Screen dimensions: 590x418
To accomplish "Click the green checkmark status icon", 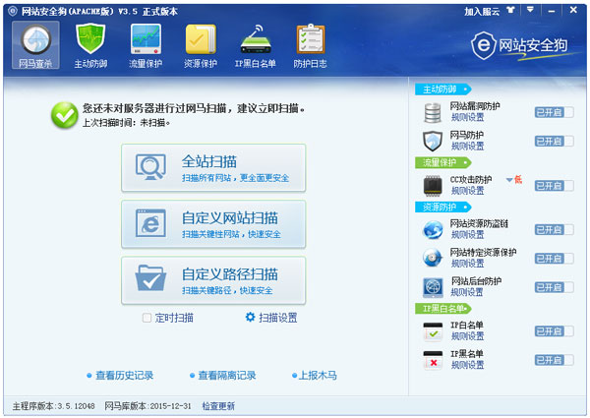I will tap(65, 115).
